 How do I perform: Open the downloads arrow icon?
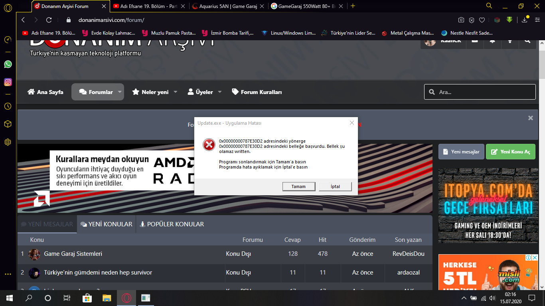(524, 20)
